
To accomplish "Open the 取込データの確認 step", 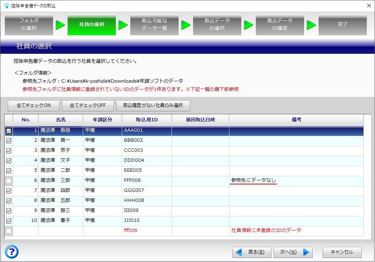I will coord(280,24).
